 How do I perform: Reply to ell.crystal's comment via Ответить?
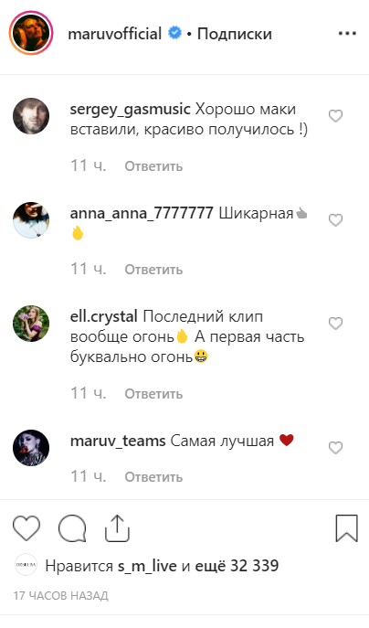click(153, 394)
